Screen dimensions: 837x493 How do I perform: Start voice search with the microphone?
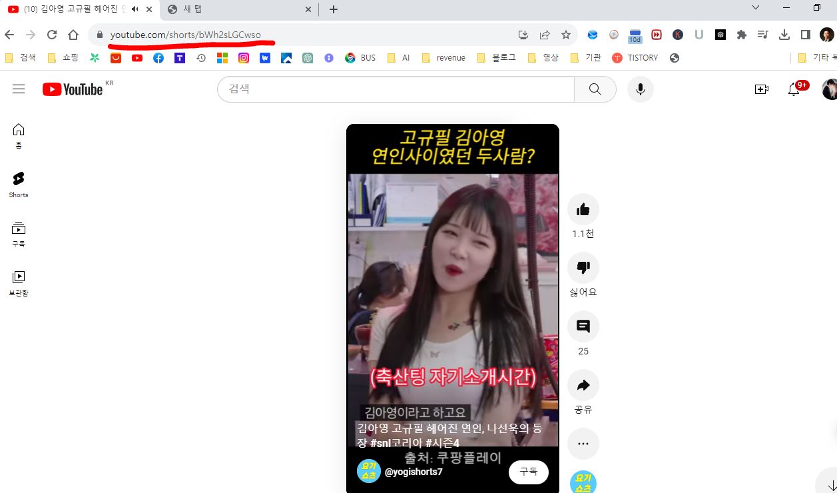point(641,89)
